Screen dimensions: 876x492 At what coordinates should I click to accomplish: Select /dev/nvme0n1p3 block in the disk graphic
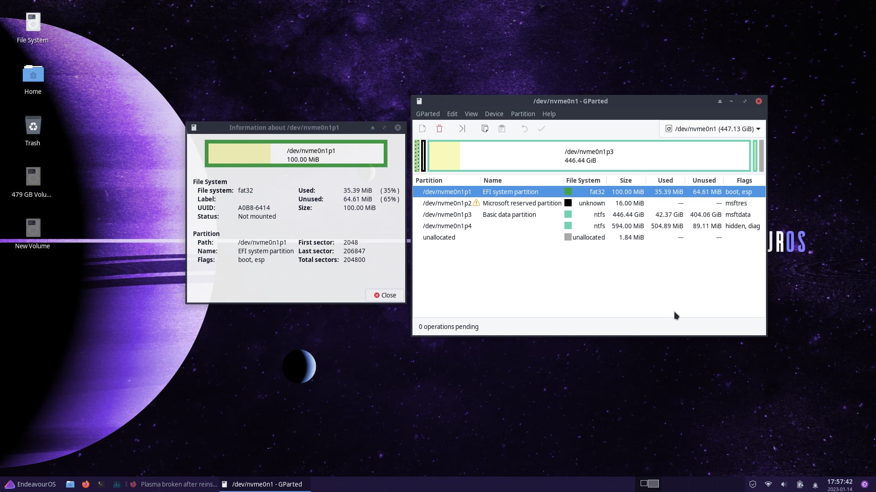click(x=589, y=156)
